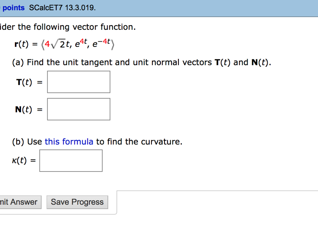Click inside the N(t) answer box
This screenshot has height=232, width=318.
coord(78,109)
